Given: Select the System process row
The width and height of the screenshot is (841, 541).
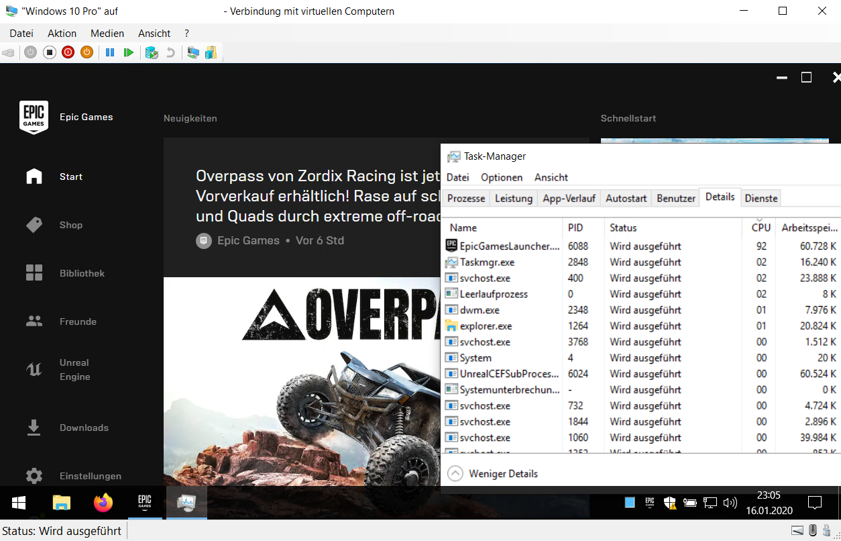Looking at the screenshot, I should tap(642, 358).
